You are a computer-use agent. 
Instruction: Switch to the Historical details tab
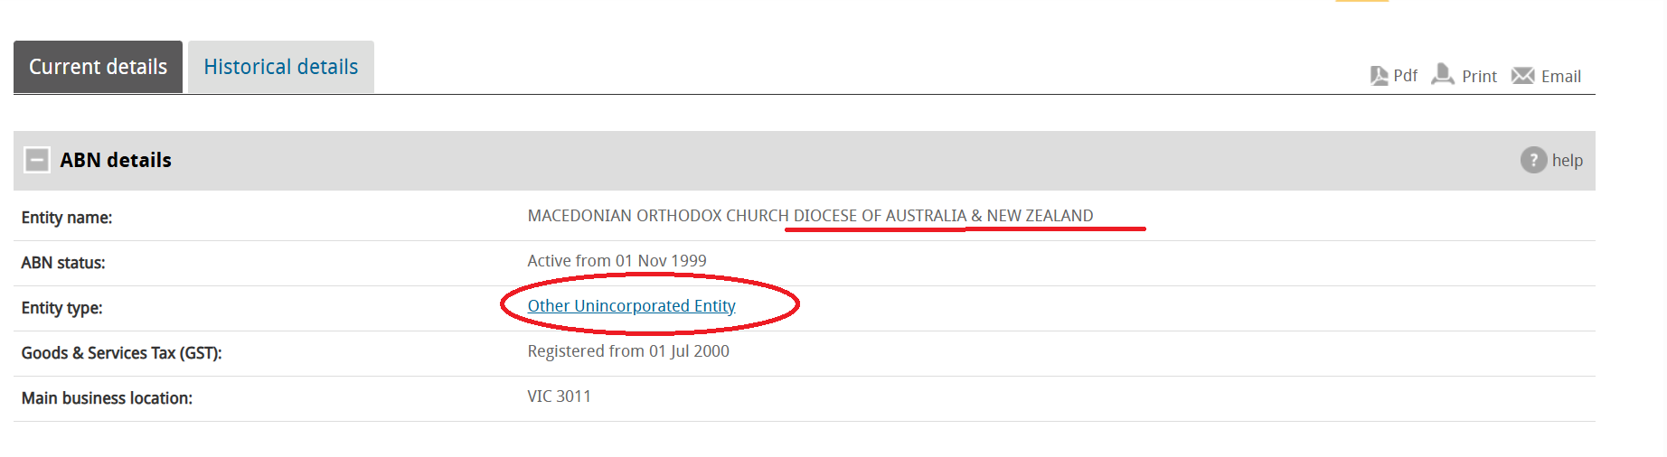[280, 67]
